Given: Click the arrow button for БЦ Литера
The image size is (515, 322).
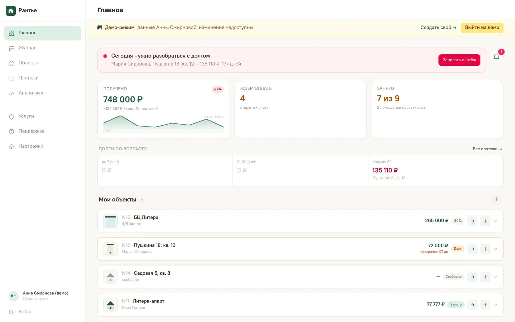Looking at the screenshot, I should coord(472,221).
